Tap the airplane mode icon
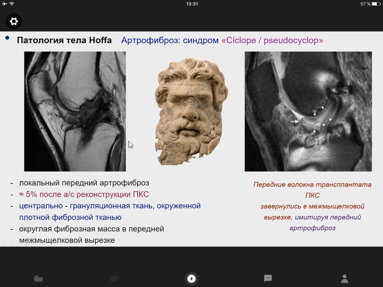This screenshot has height=287, width=383. click(4, 4)
